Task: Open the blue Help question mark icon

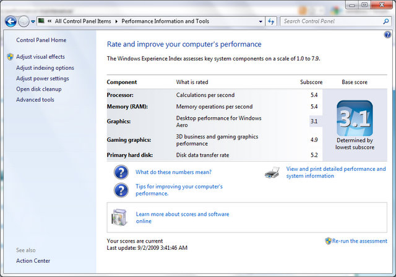Action: tap(387, 35)
